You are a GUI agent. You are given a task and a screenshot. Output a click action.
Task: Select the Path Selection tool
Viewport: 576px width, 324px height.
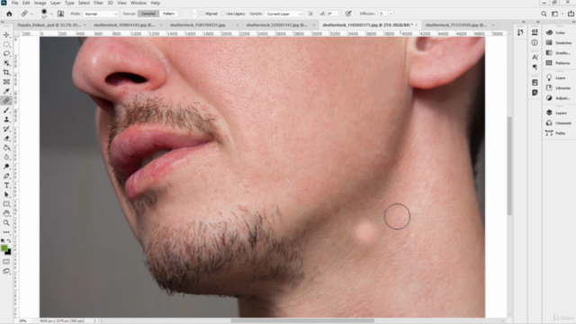click(6, 194)
